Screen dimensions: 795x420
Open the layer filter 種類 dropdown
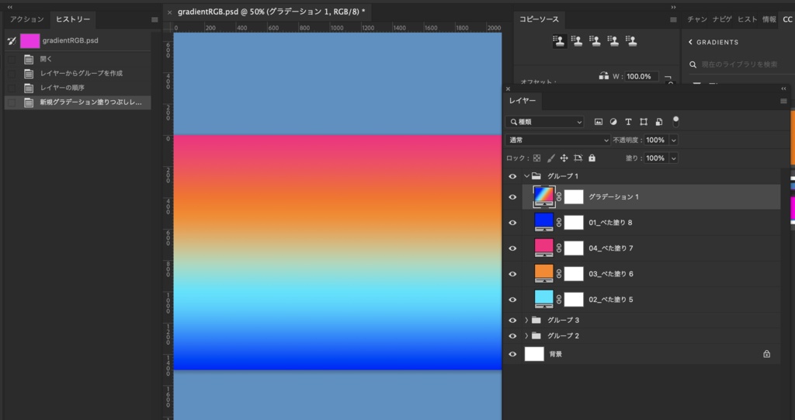(x=544, y=122)
